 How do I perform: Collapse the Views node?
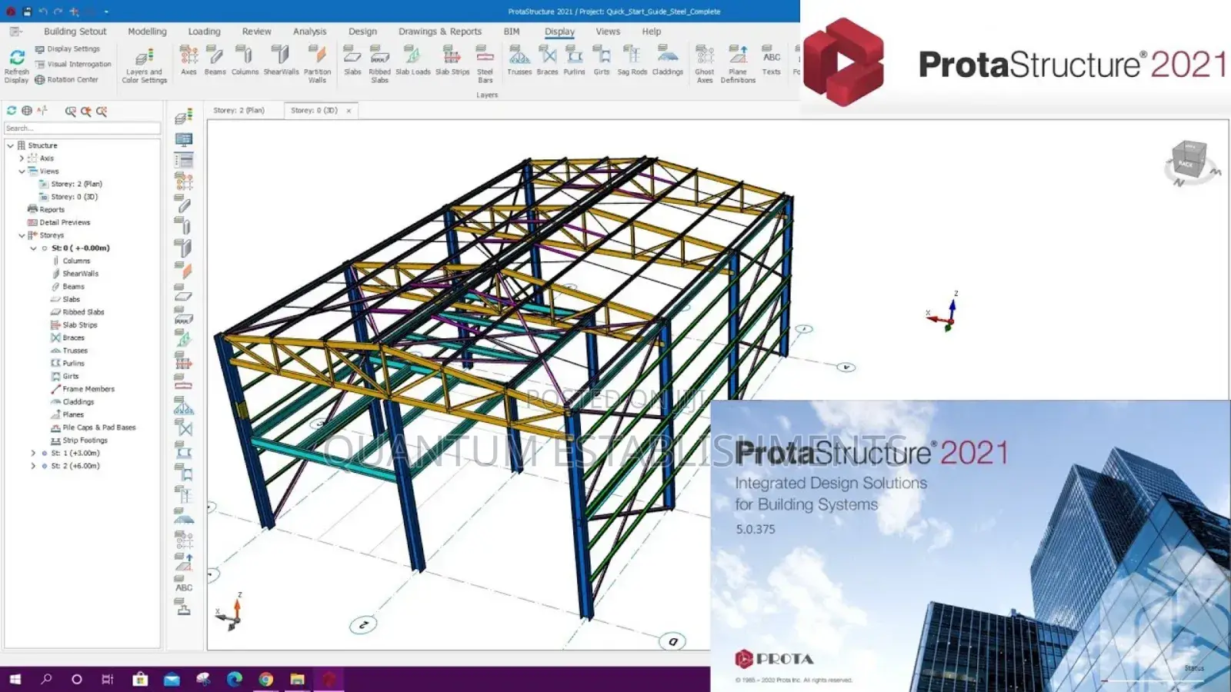click(x=22, y=171)
